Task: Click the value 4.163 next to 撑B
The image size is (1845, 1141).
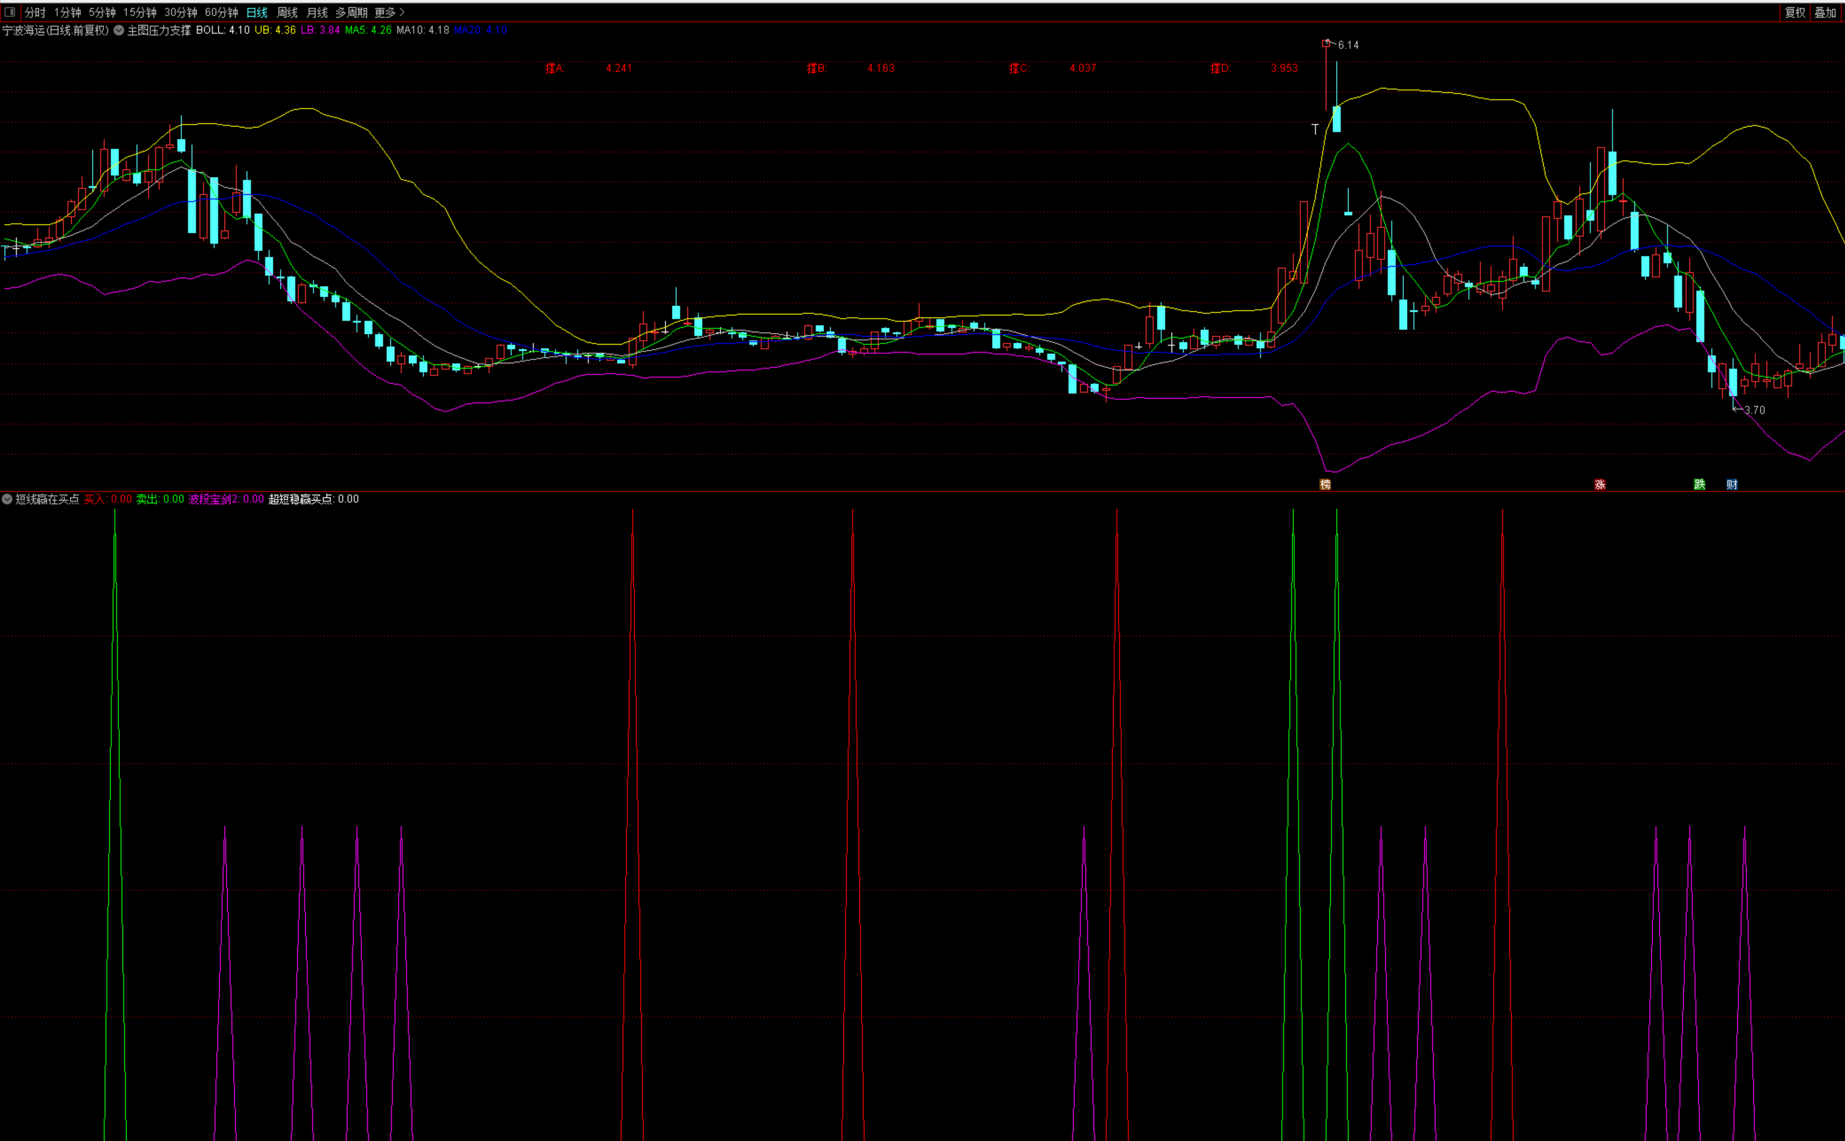Action: pyautogui.click(x=880, y=69)
